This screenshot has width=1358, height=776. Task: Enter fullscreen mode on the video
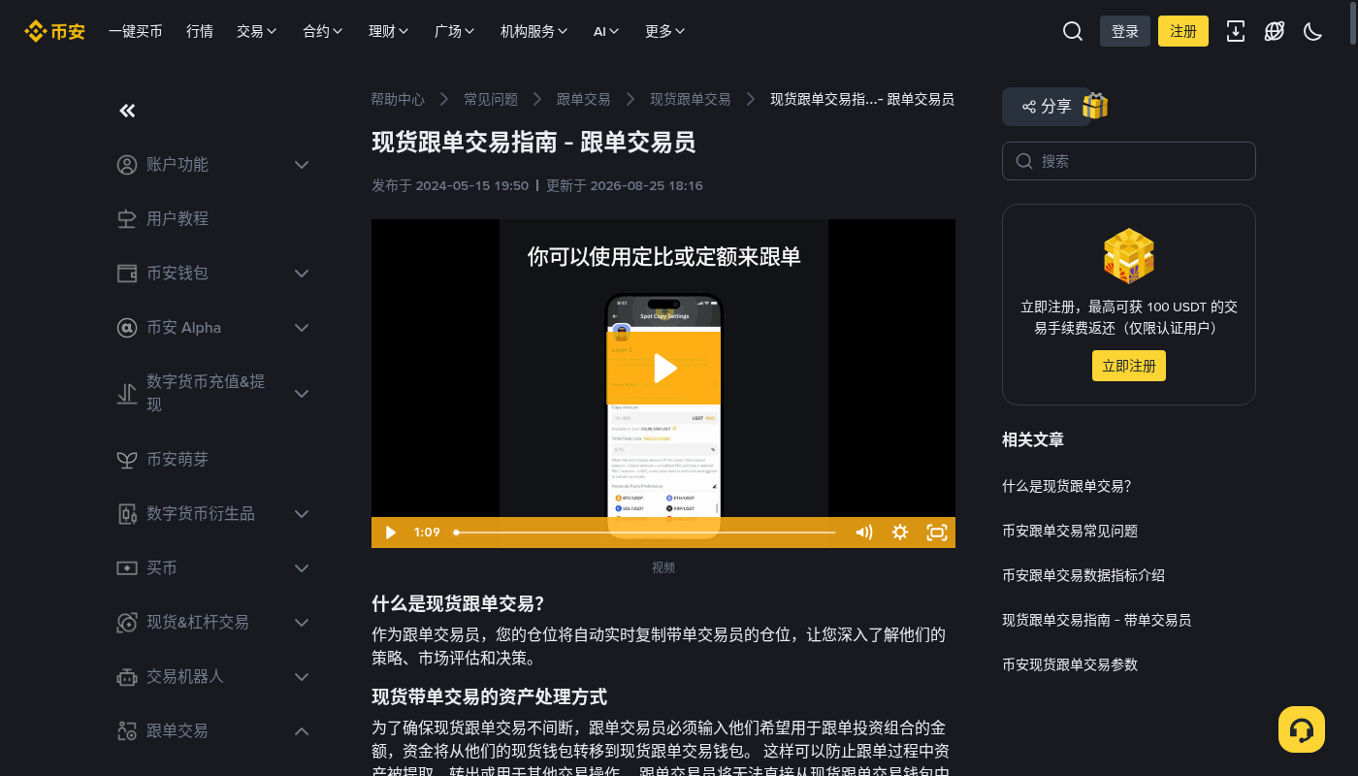tap(936, 532)
